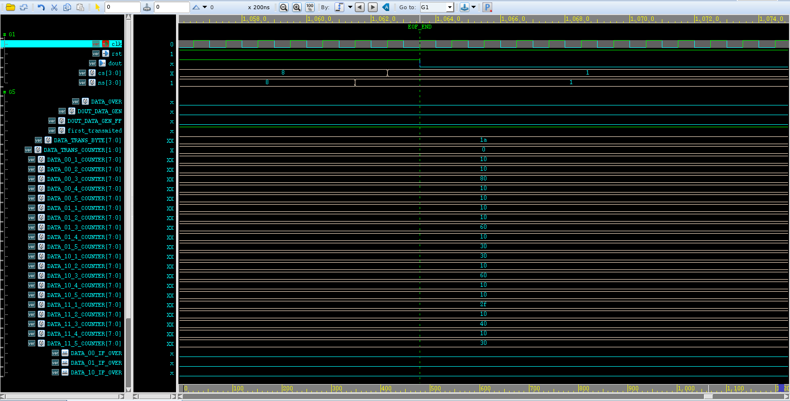Open the Go to G1 combo box
Screen dimensions: 790x401
(437, 7)
